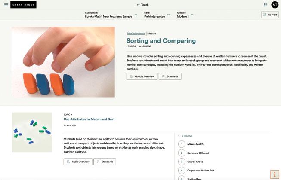This screenshot has width=281, height=180.
Task: Click the MT user profile avatar
Action: tap(275, 5)
